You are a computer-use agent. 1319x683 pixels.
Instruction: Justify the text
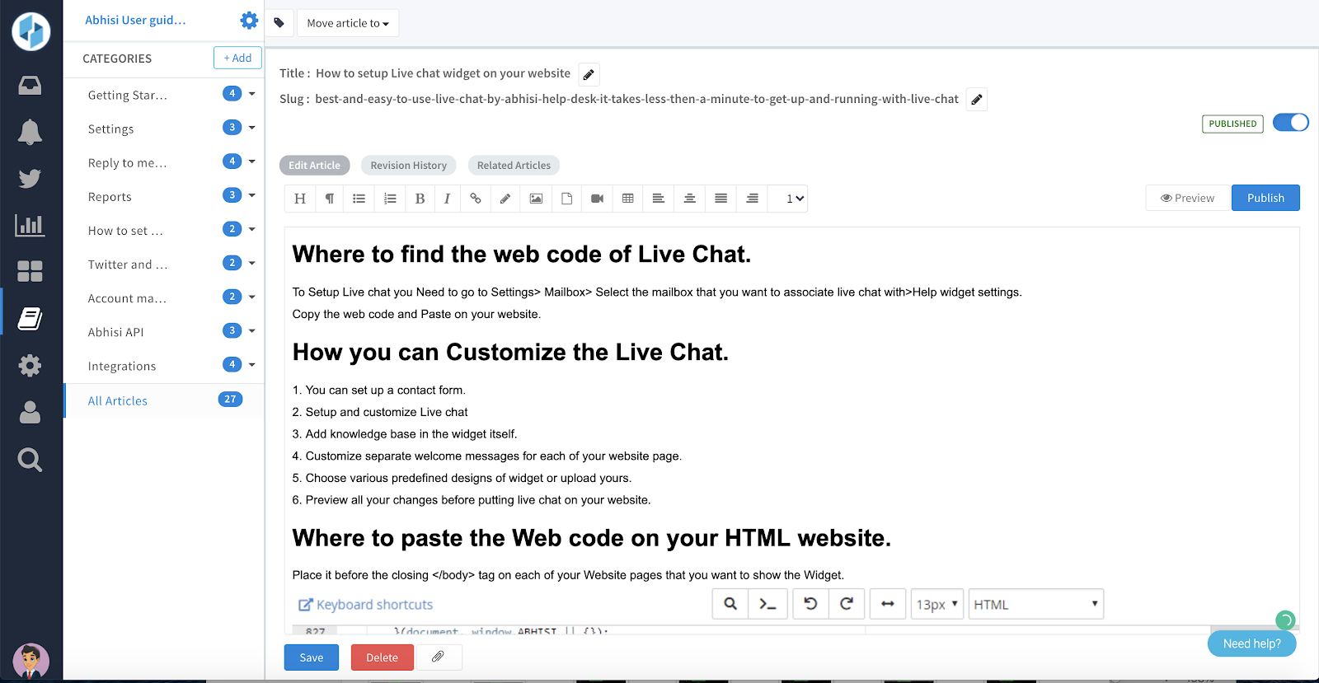721,199
